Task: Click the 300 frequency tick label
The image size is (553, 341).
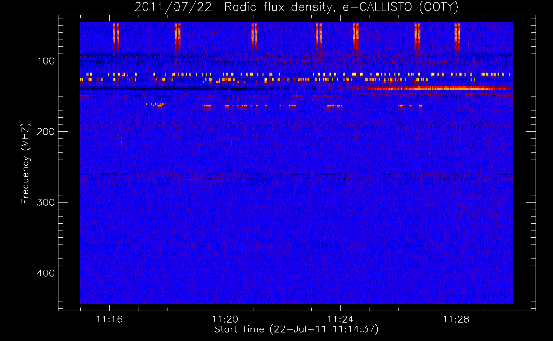Action: pyautogui.click(x=46, y=203)
